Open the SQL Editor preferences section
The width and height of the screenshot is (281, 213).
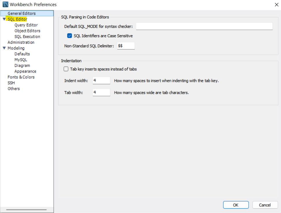[17, 19]
